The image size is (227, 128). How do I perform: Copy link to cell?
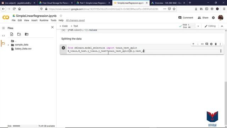pyautogui.click(x=202, y=44)
